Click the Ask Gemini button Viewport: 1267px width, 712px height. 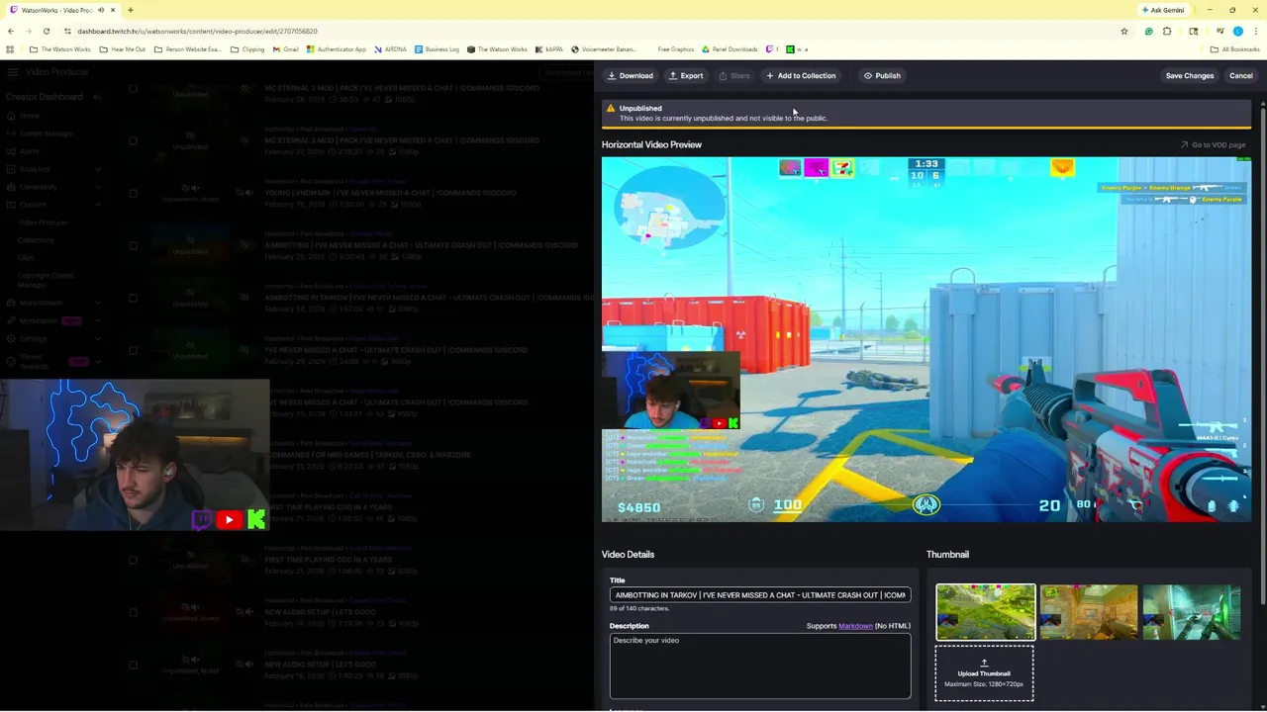(1162, 10)
